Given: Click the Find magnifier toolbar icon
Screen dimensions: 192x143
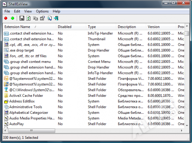Looking at the screenshot, I should pos(50,18).
